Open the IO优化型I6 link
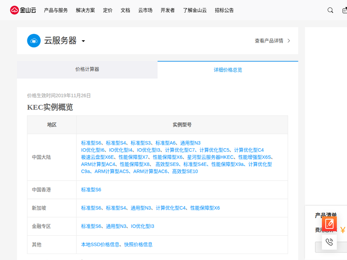 [x=93, y=150]
